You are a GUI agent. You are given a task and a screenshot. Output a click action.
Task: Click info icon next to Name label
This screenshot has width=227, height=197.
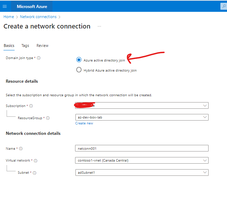(x=21, y=149)
